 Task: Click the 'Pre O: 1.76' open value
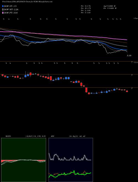[x=86, y=6]
